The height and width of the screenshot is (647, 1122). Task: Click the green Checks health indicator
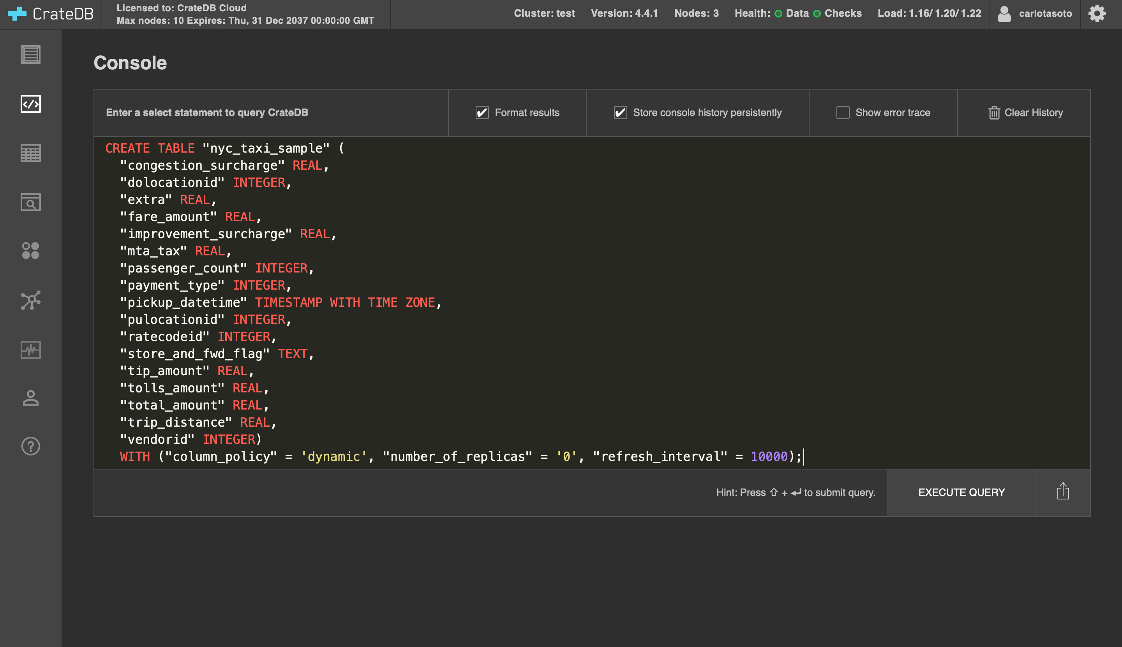click(817, 14)
